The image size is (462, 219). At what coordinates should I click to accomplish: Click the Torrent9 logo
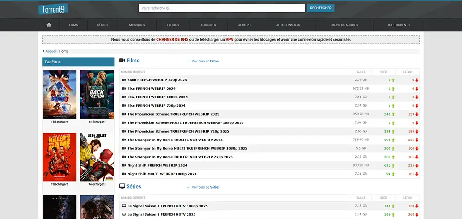(53, 9)
